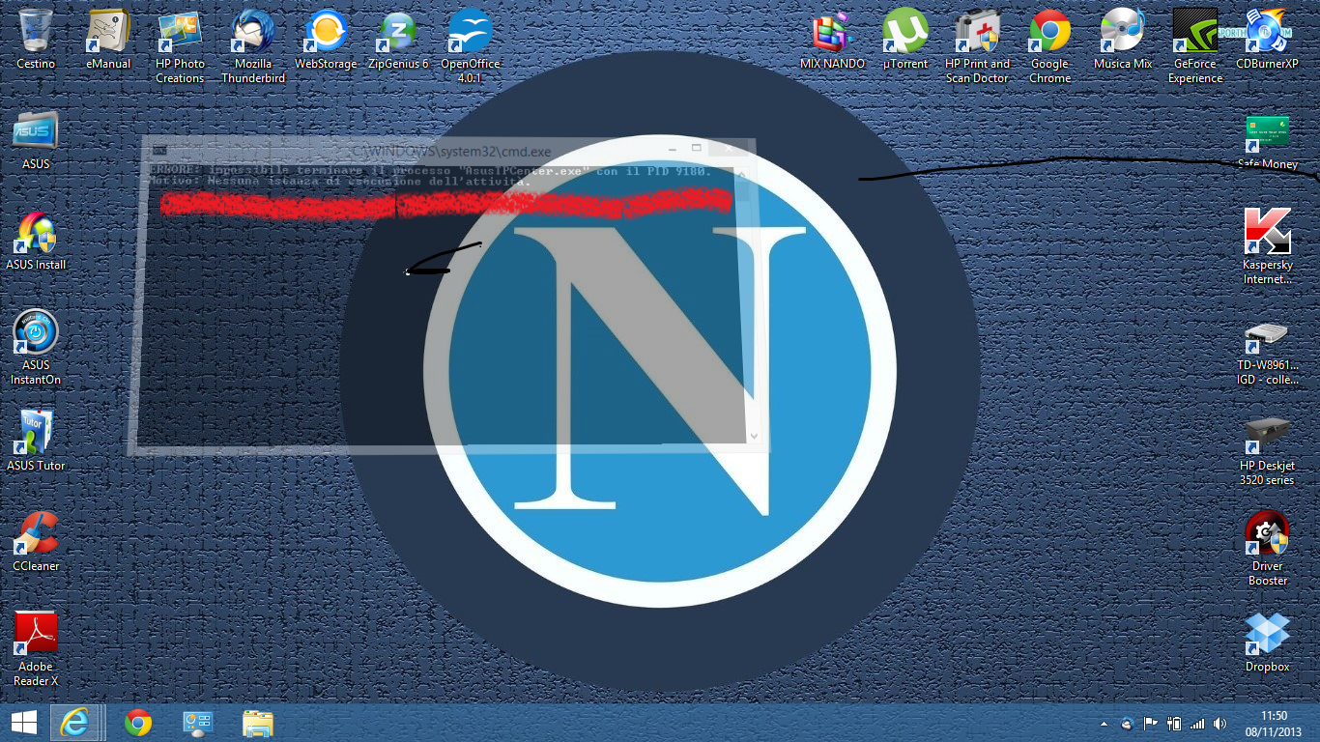This screenshot has width=1320, height=742.
Task: Click the 'ERRORE: Impossibile terminare' line in cmd
Action: [x=431, y=170]
